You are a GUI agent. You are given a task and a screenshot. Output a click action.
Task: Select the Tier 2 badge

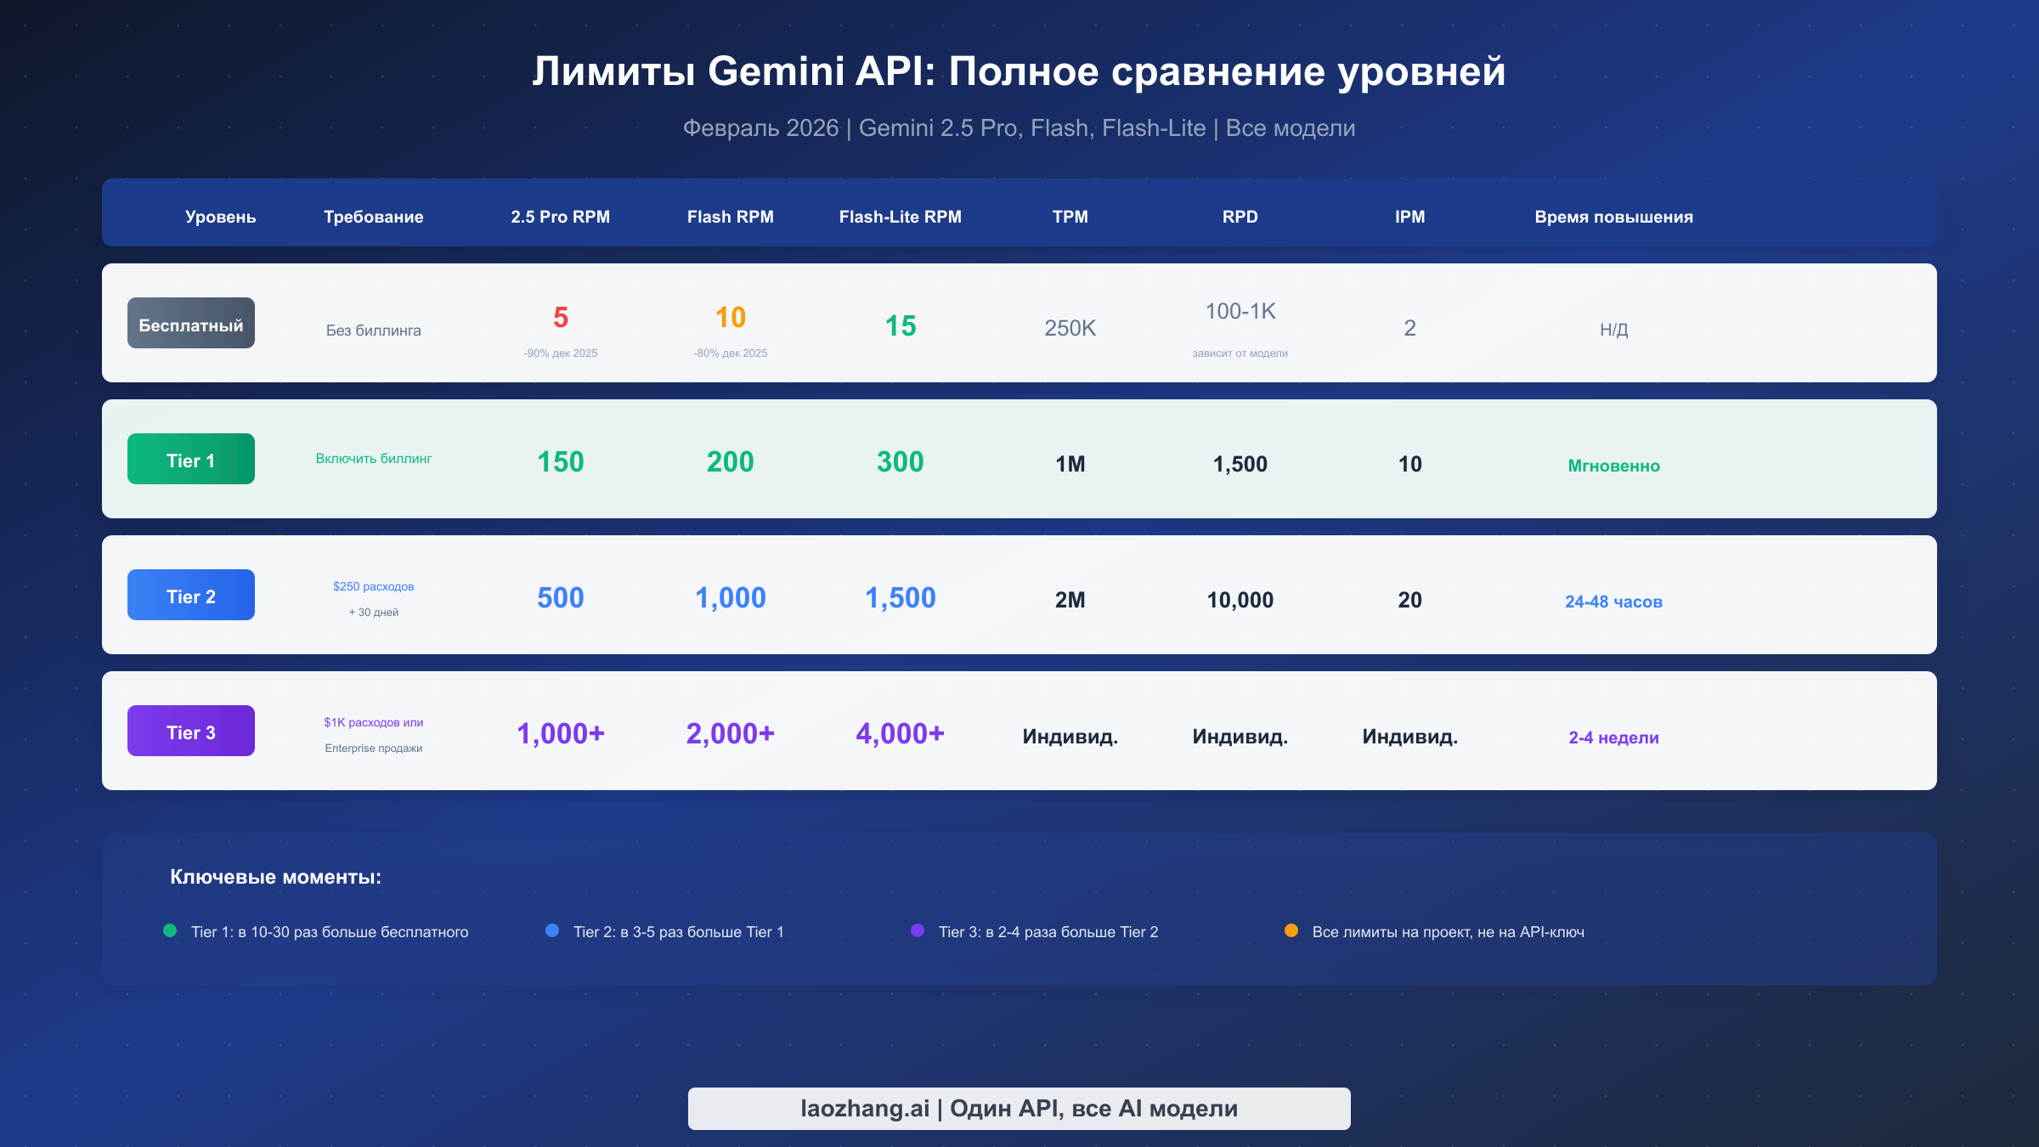(x=190, y=594)
